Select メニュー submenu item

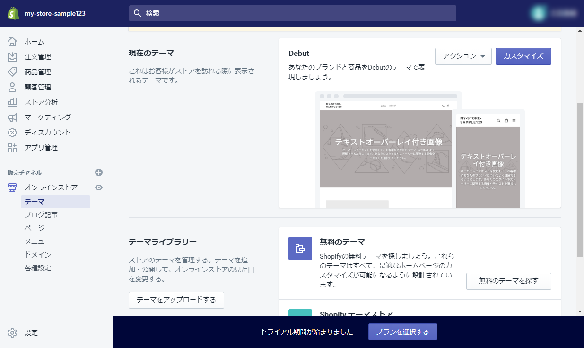pos(38,241)
